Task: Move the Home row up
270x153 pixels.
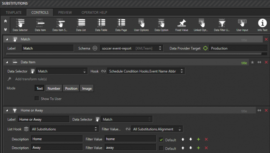Action: (x=183, y=139)
